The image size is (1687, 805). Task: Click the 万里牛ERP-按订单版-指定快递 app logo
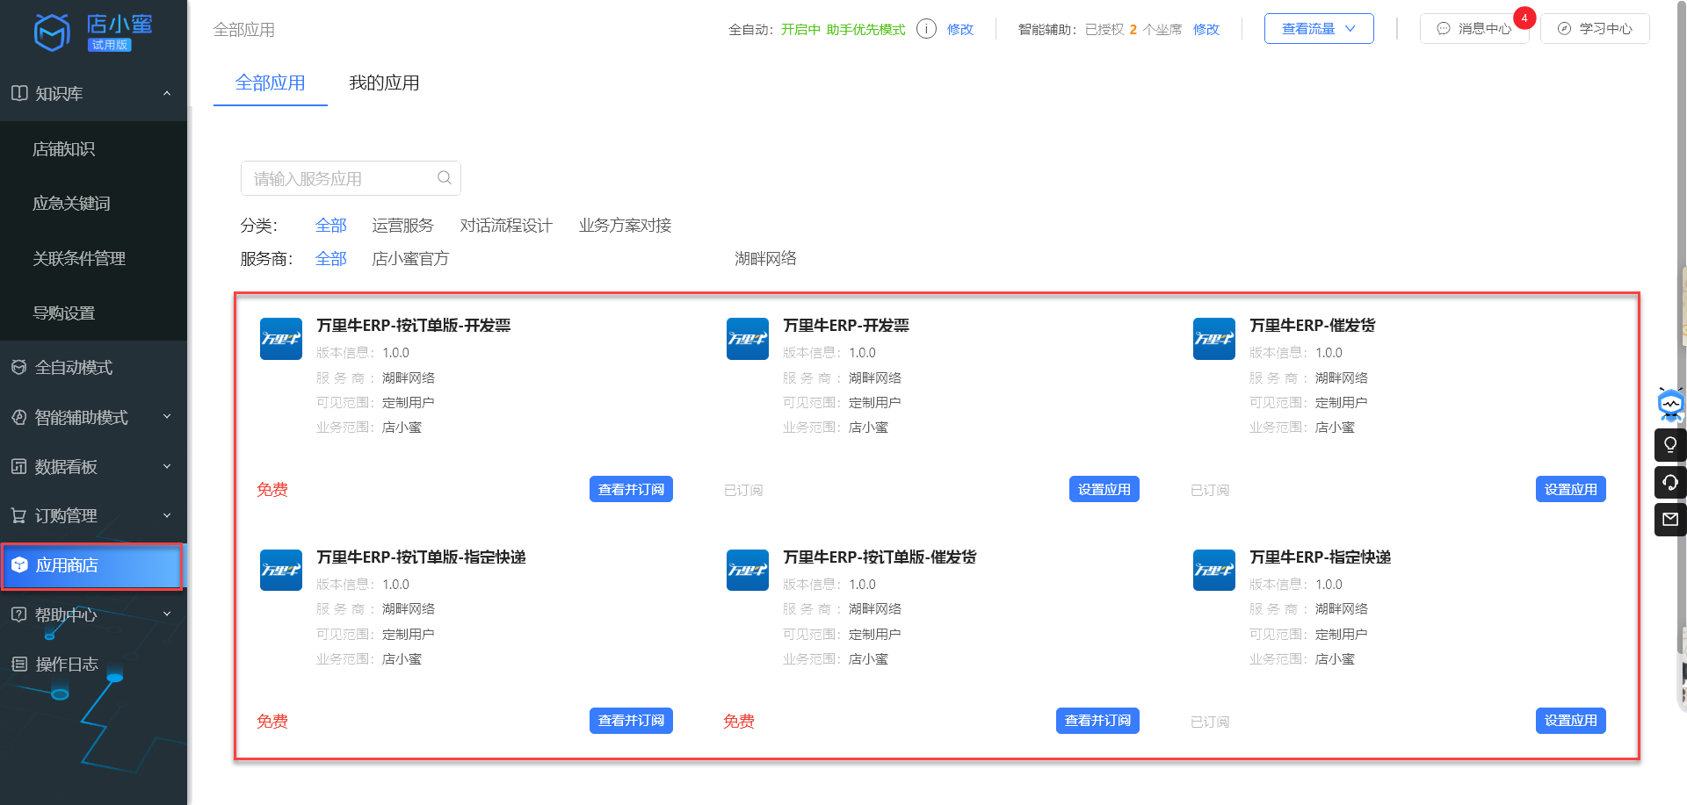coord(281,571)
